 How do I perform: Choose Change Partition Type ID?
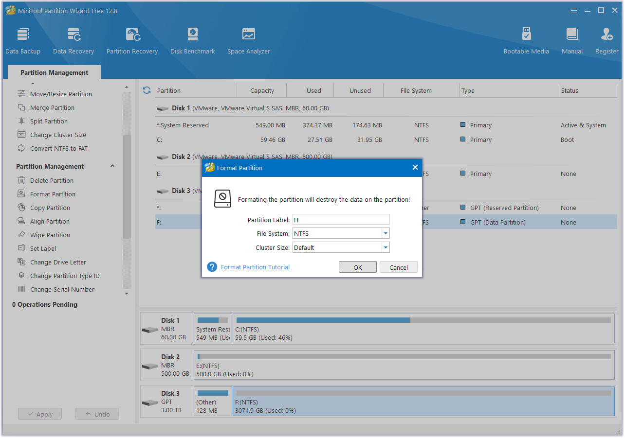click(x=65, y=276)
